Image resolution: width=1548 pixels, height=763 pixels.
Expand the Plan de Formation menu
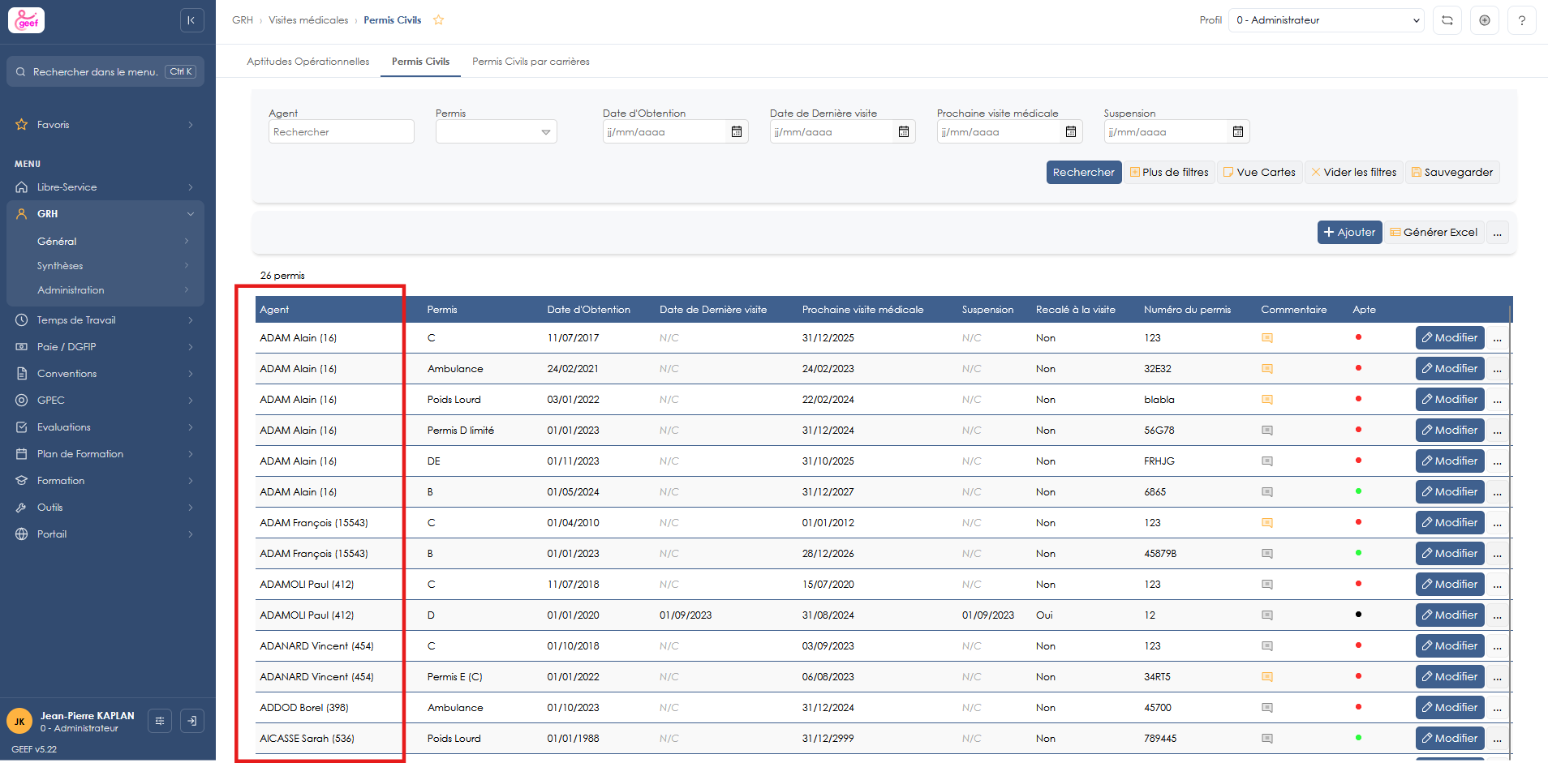[x=105, y=454]
